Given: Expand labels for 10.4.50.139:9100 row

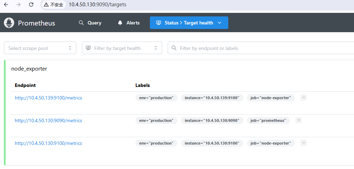Looking at the screenshot, I should 304,98.
